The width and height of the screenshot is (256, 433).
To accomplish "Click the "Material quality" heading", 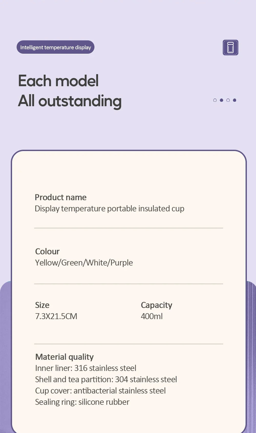I will point(65,357).
